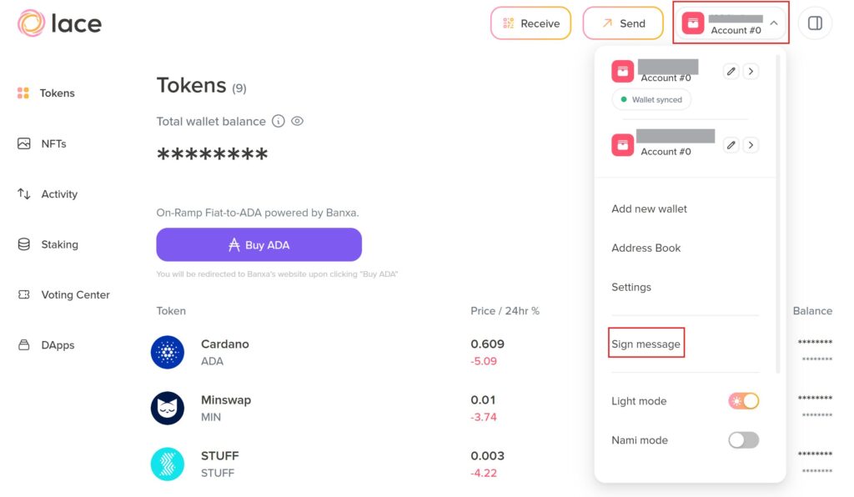Edit the first wallet with pencil icon
Image resolution: width=854 pixels, height=497 pixels.
click(x=731, y=72)
